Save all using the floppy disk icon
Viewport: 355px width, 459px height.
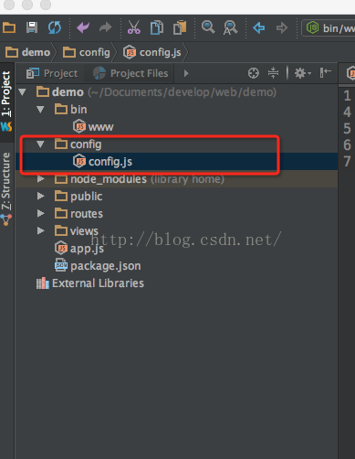(32, 27)
